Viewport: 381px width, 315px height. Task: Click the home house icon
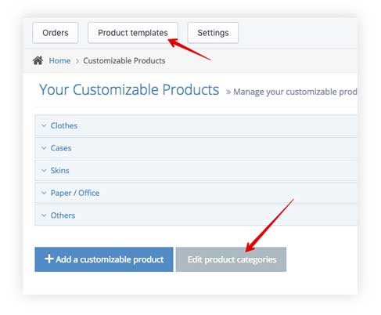38,60
